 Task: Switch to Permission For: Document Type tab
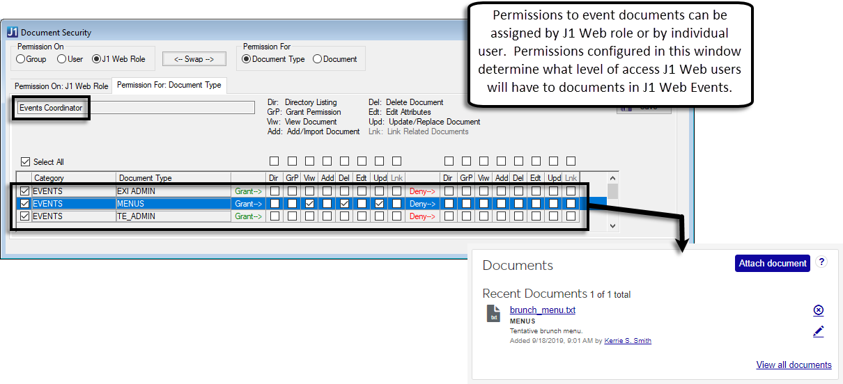169,86
